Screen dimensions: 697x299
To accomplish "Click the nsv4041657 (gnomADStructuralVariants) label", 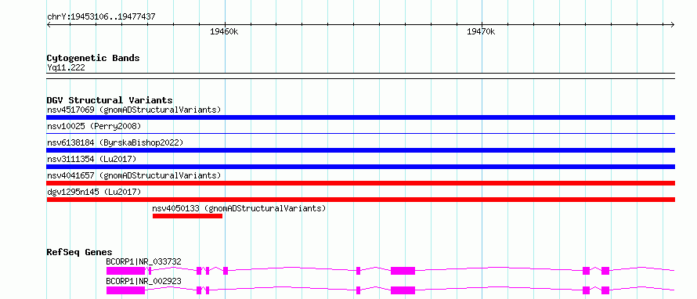I will [x=134, y=175].
